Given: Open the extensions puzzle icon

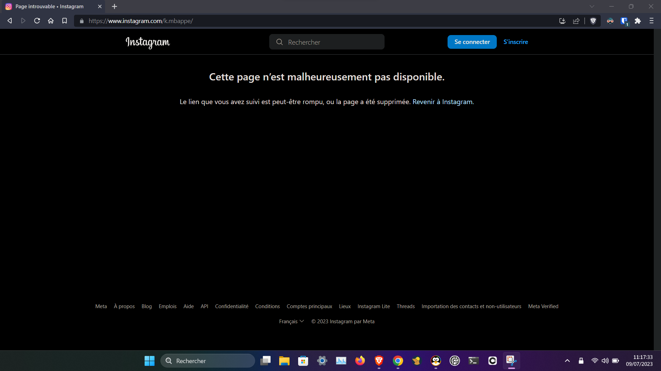Looking at the screenshot, I should pyautogui.click(x=638, y=21).
